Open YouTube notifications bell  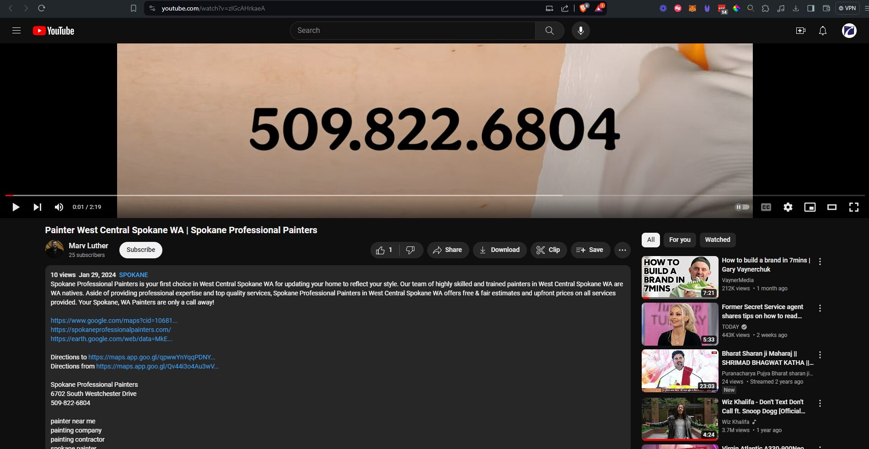[822, 31]
